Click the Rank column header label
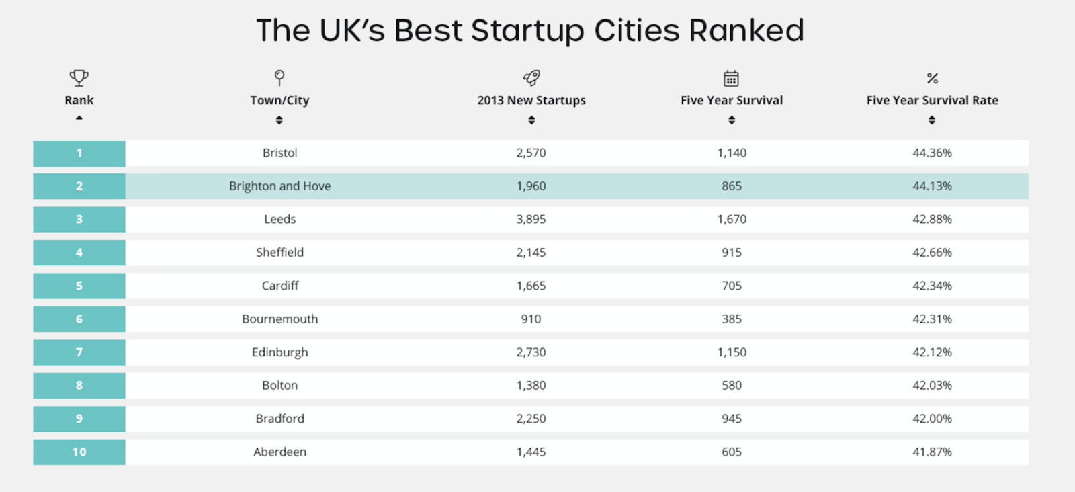 click(79, 100)
